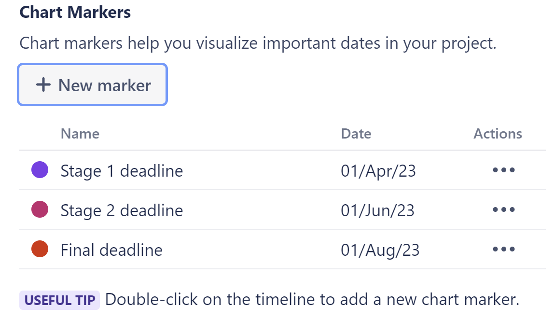Click the Actions column header
This screenshot has width=554, height=320.
[498, 134]
